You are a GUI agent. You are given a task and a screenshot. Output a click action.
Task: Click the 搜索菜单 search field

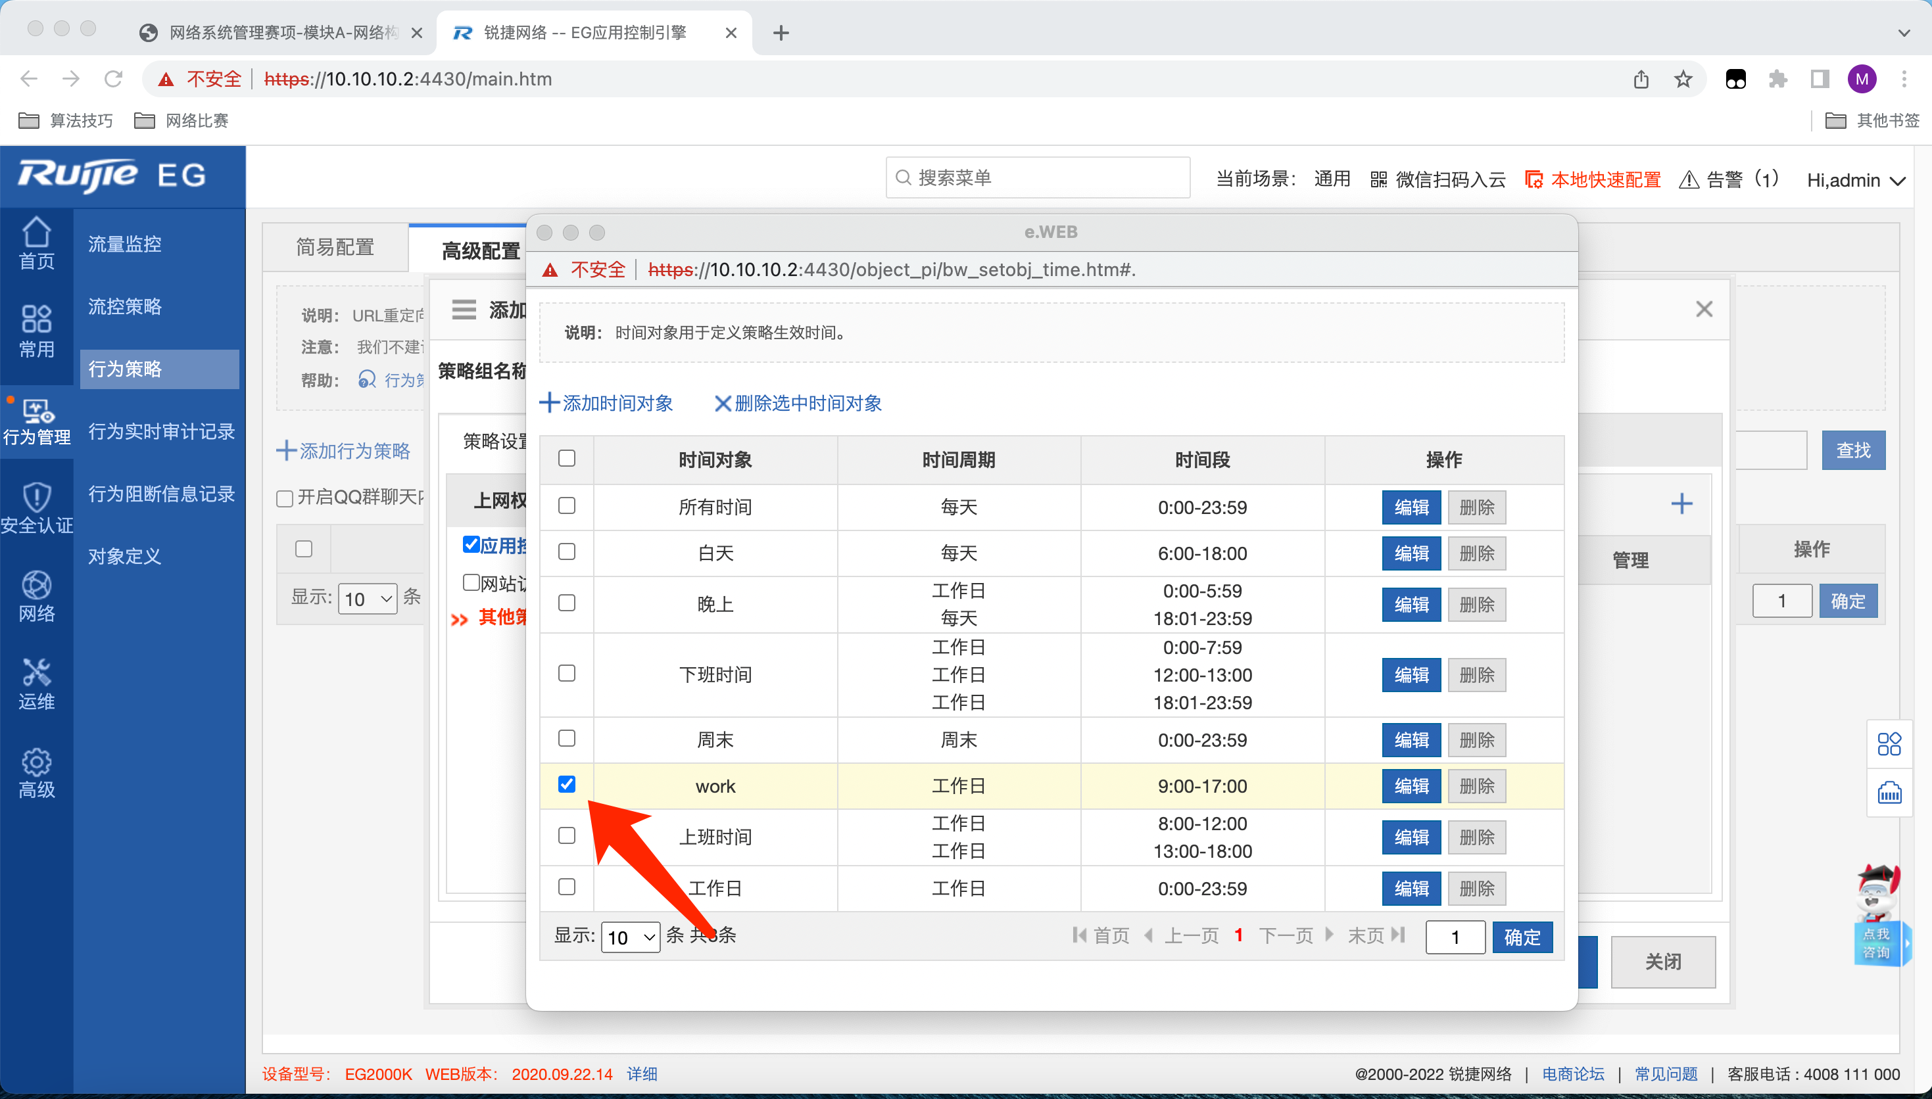click(x=1037, y=177)
